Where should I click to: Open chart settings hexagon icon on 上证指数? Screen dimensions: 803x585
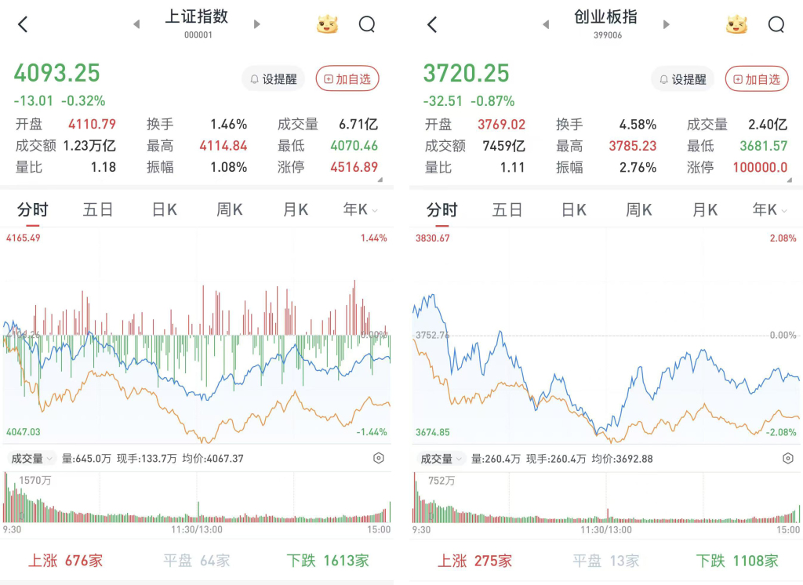pyautogui.click(x=379, y=458)
